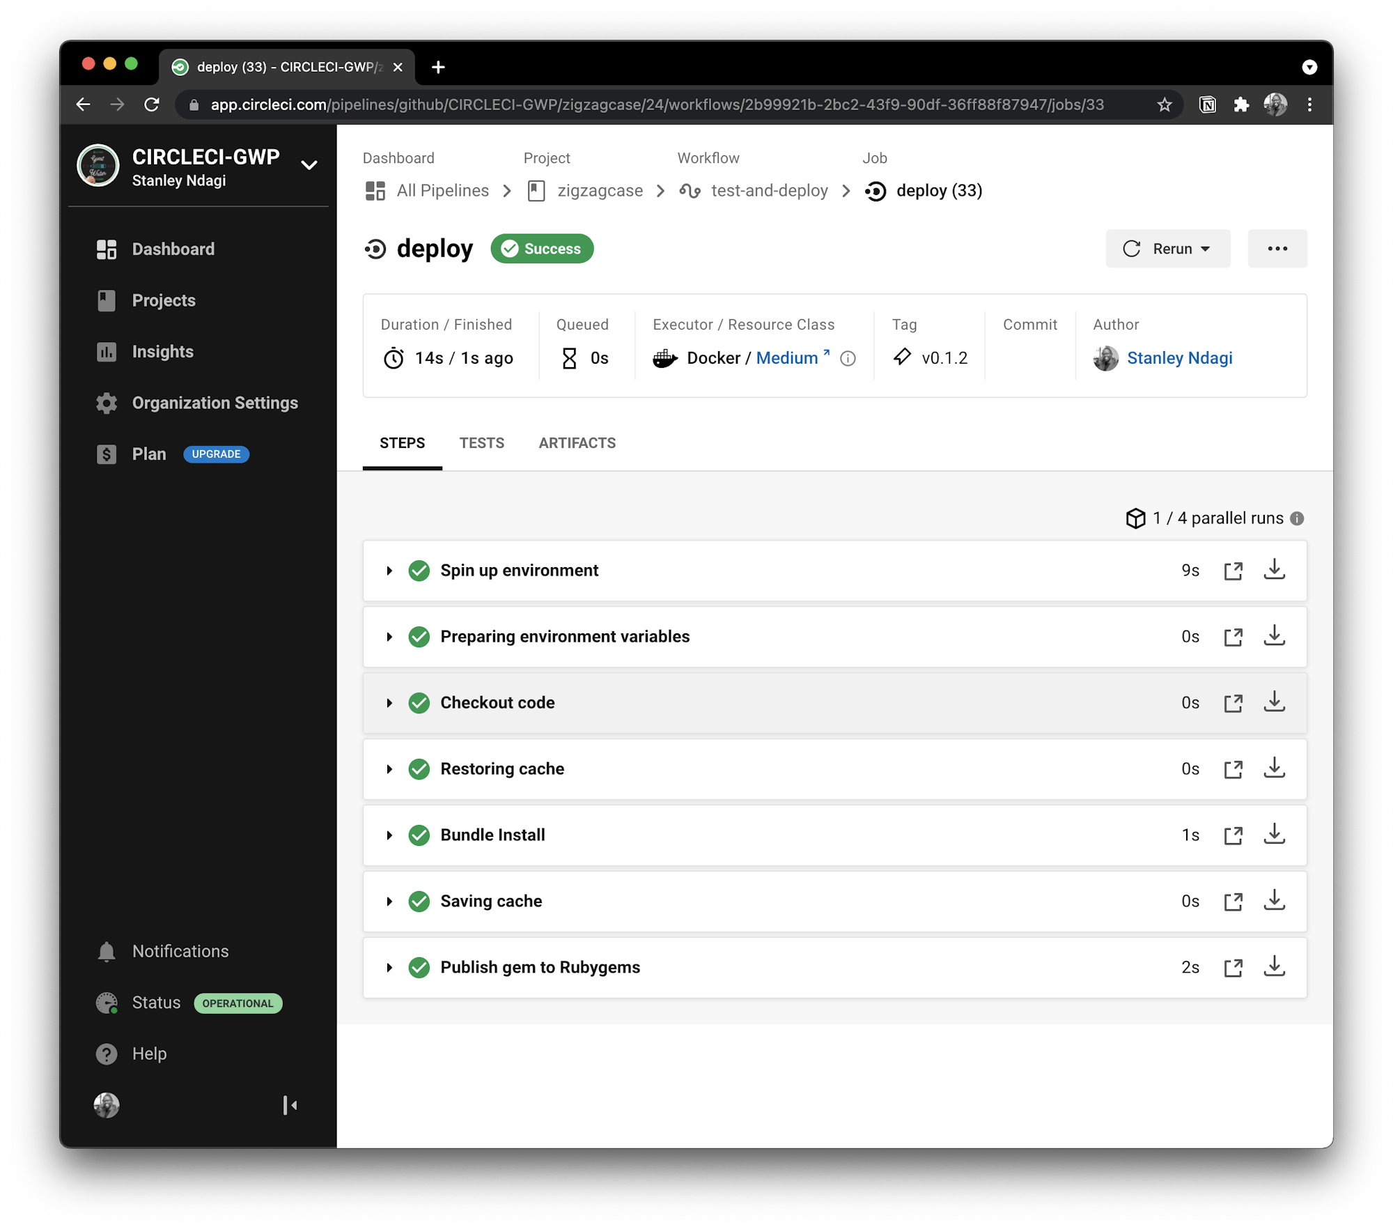Select the Projects icon in sidebar

point(106,300)
